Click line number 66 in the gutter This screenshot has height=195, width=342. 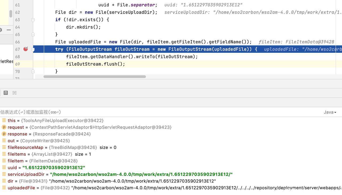pyautogui.click(x=17, y=42)
